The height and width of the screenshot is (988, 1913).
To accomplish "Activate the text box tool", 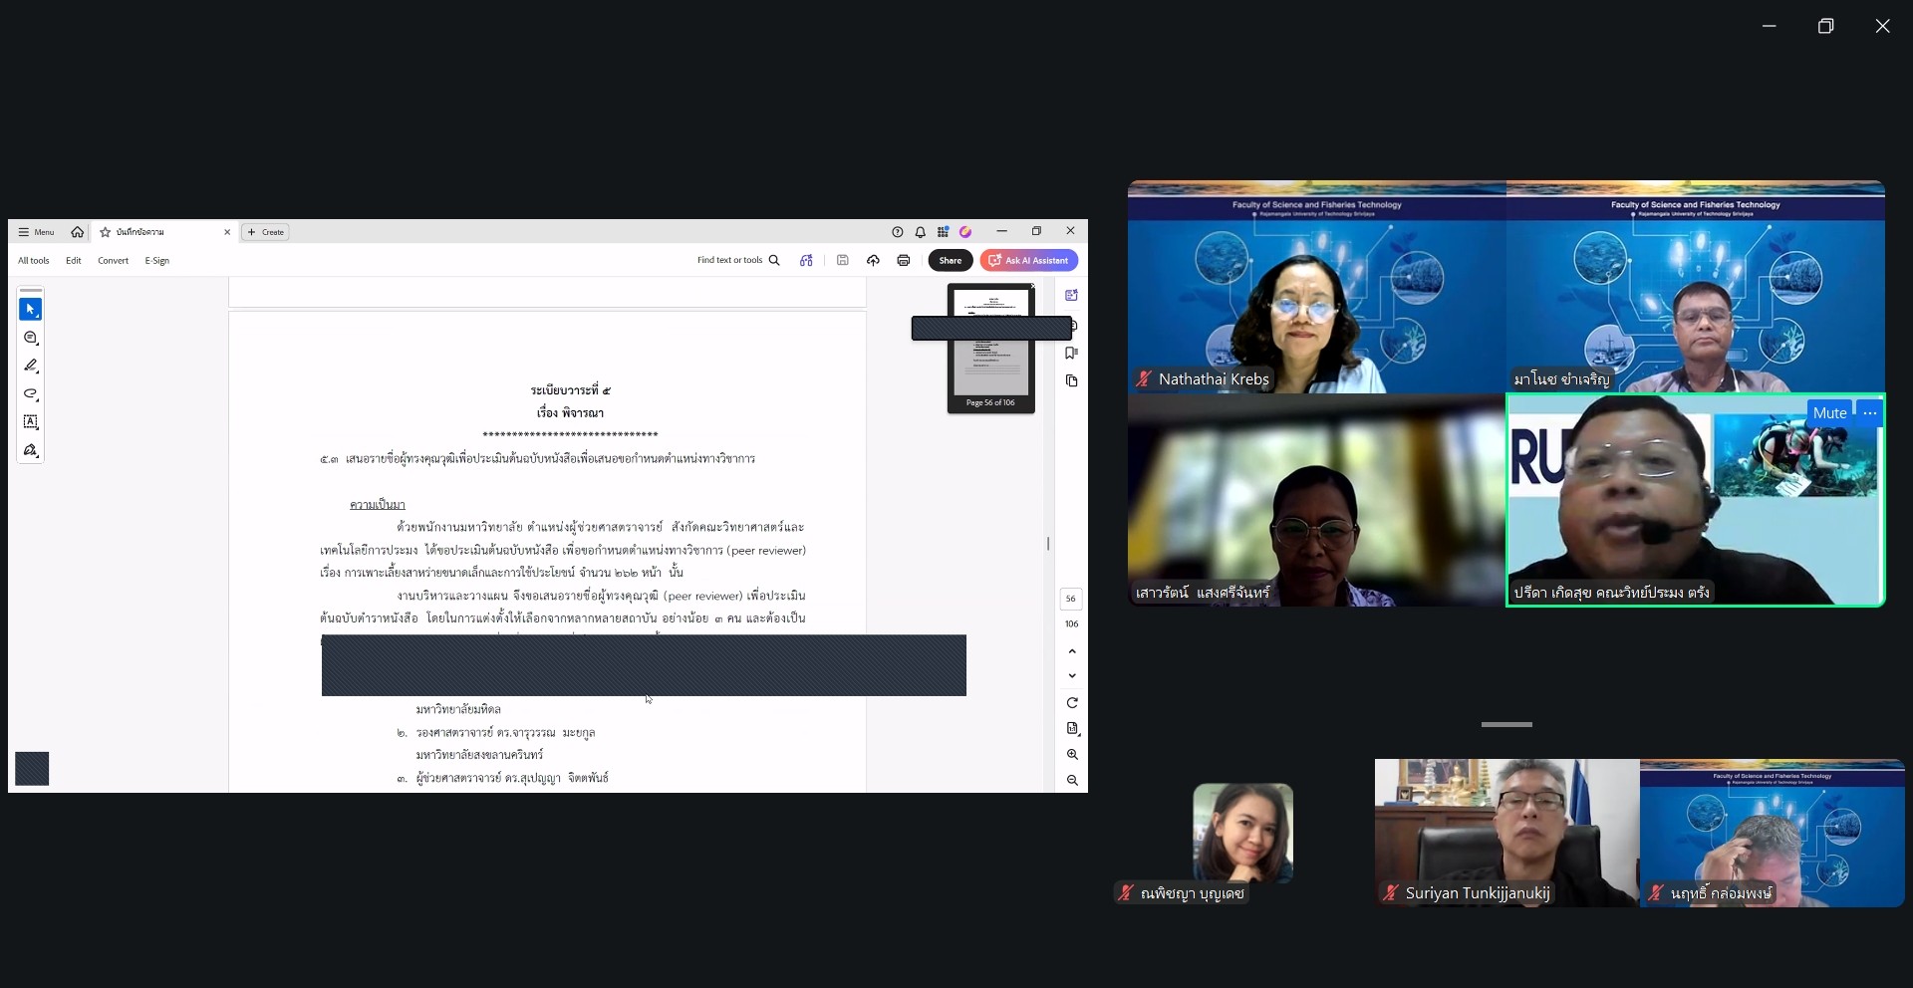I will (x=31, y=422).
